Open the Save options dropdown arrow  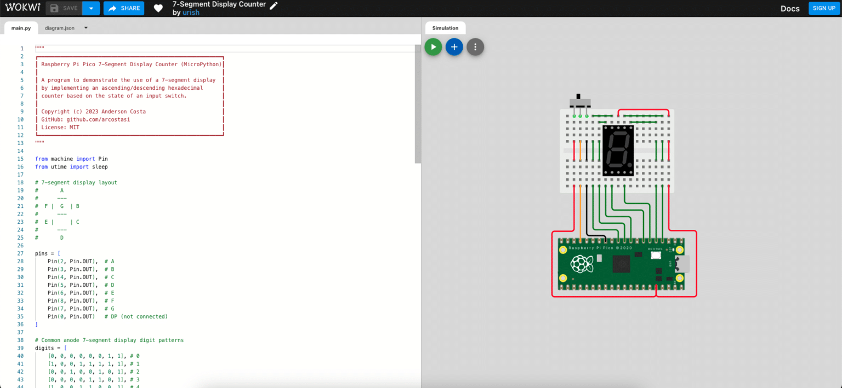(90, 8)
